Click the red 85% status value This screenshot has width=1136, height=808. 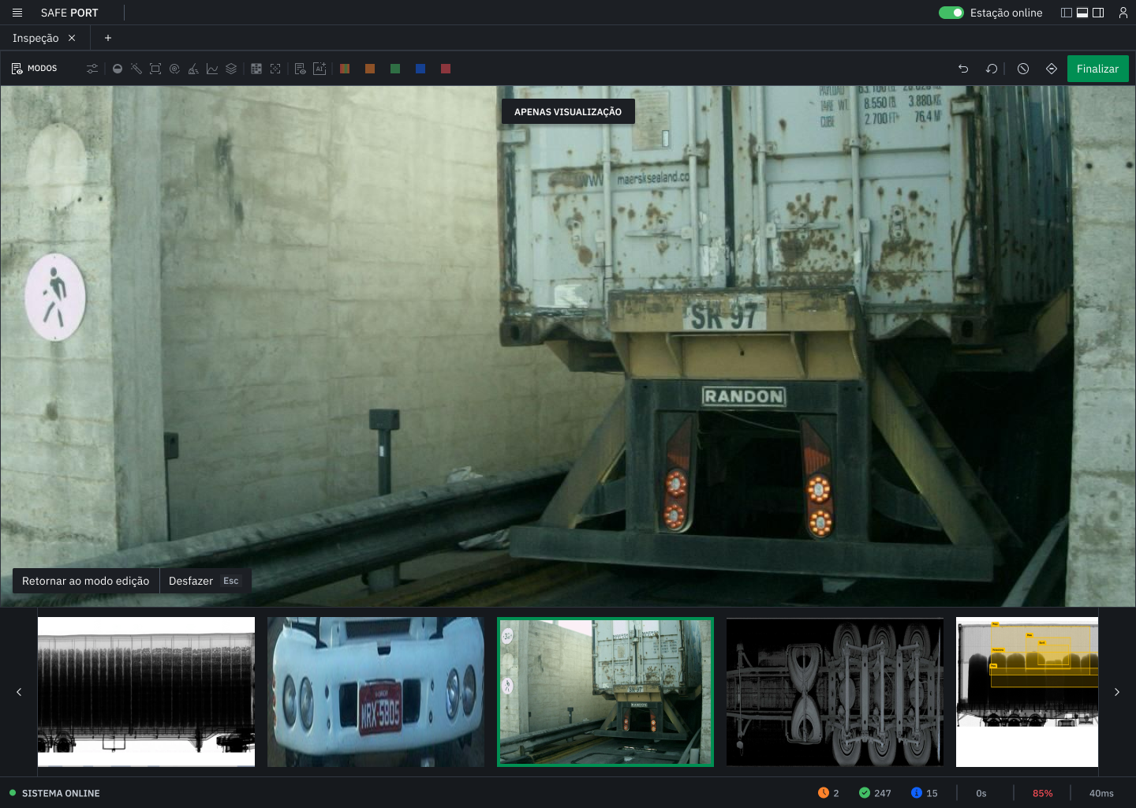click(1043, 793)
